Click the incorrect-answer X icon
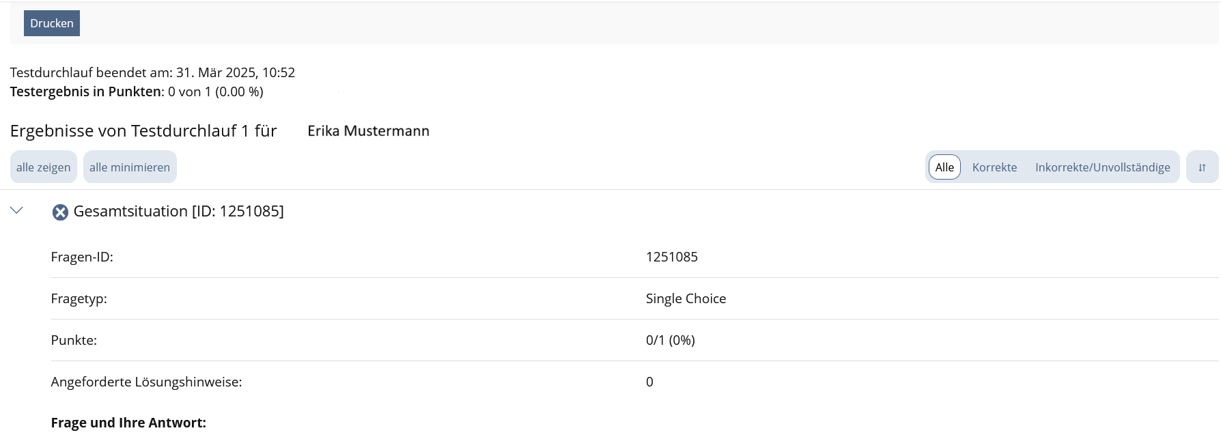This screenshot has height=437, width=1221. click(60, 212)
